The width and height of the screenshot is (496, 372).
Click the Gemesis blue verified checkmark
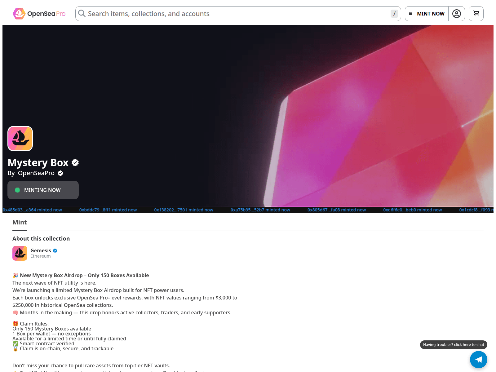55,250
